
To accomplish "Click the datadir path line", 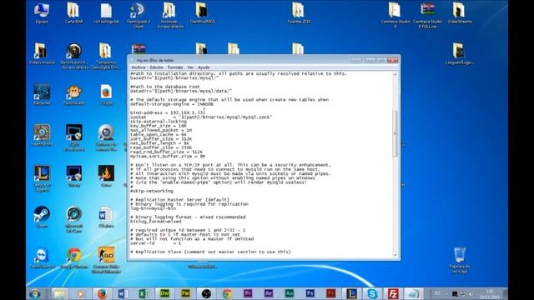I will tap(181, 91).
